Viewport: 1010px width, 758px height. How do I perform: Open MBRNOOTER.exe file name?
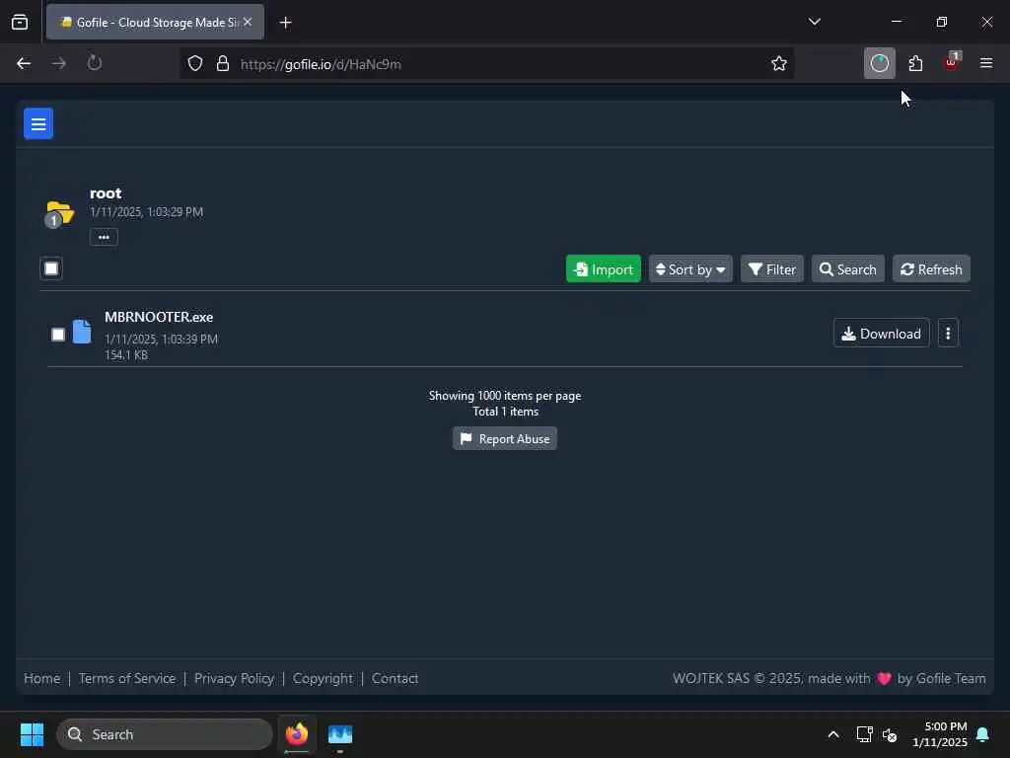159,317
